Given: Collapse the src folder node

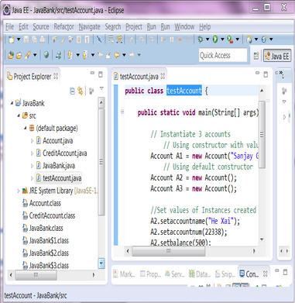Looking at the screenshot, I should coord(19,115).
